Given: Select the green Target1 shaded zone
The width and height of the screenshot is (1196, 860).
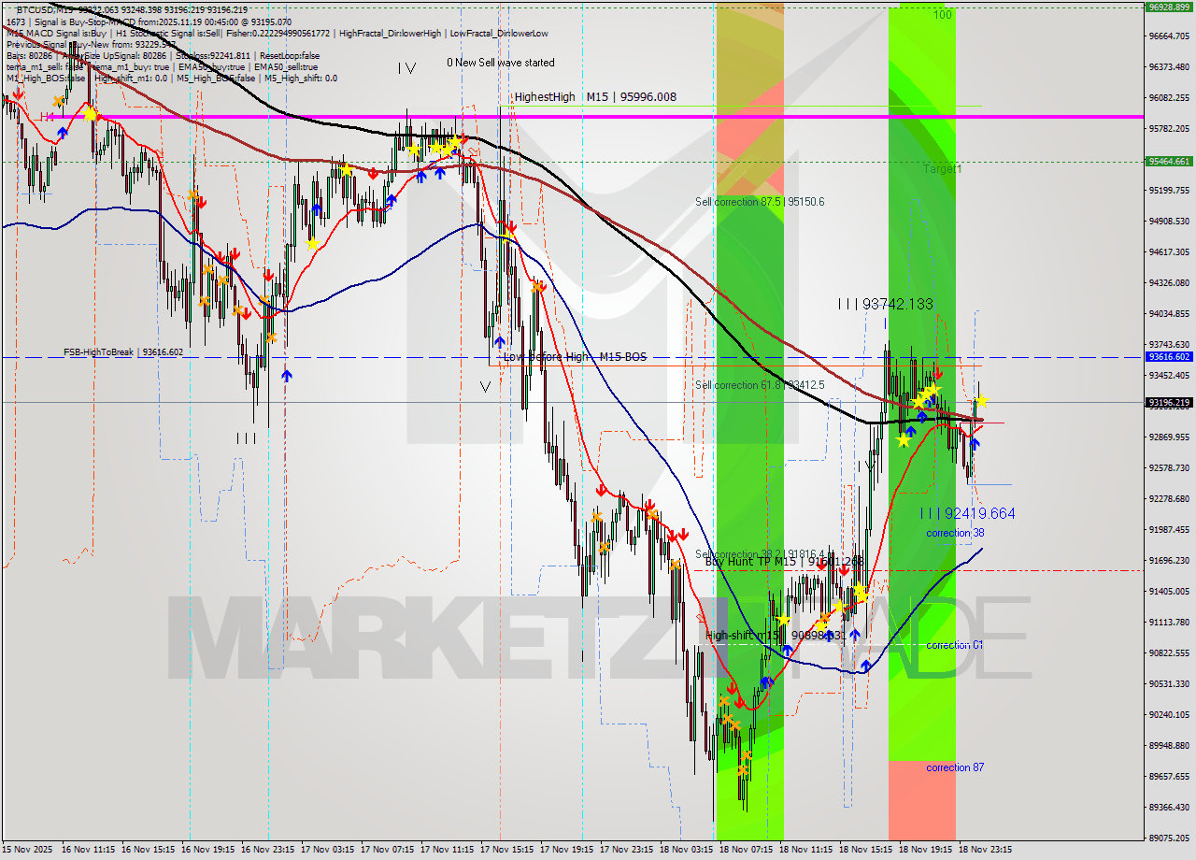Looking at the screenshot, I should [x=925, y=168].
